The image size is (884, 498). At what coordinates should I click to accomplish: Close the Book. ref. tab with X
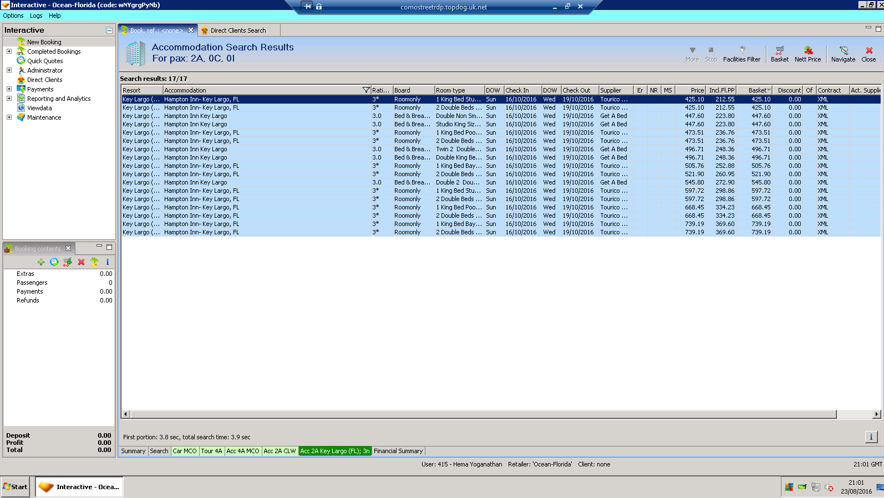(x=191, y=30)
